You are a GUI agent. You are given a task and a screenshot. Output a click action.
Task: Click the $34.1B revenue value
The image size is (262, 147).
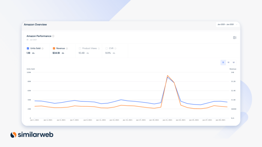pyautogui.click(x=56, y=53)
